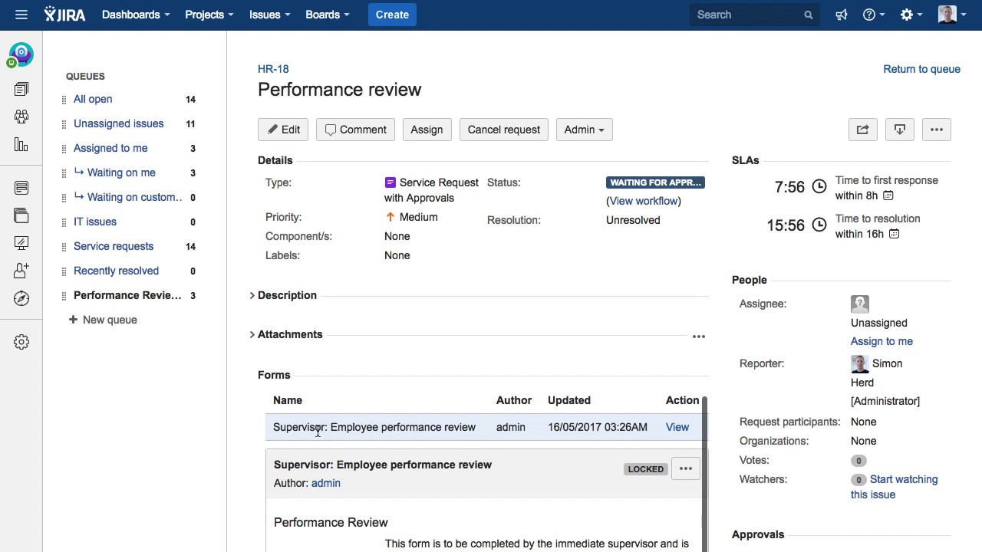Open the Customers sidebar icon
This screenshot has height=552, width=982.
(x=21, y=117)
